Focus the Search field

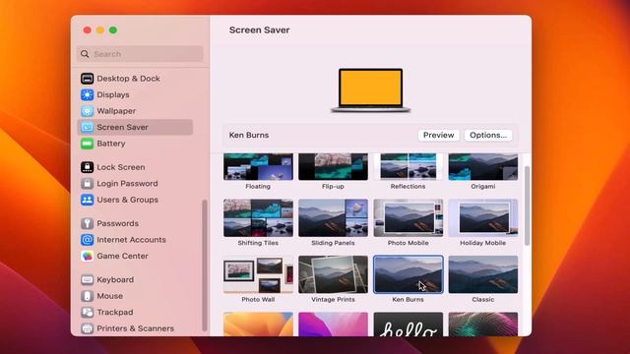(140, 54)
